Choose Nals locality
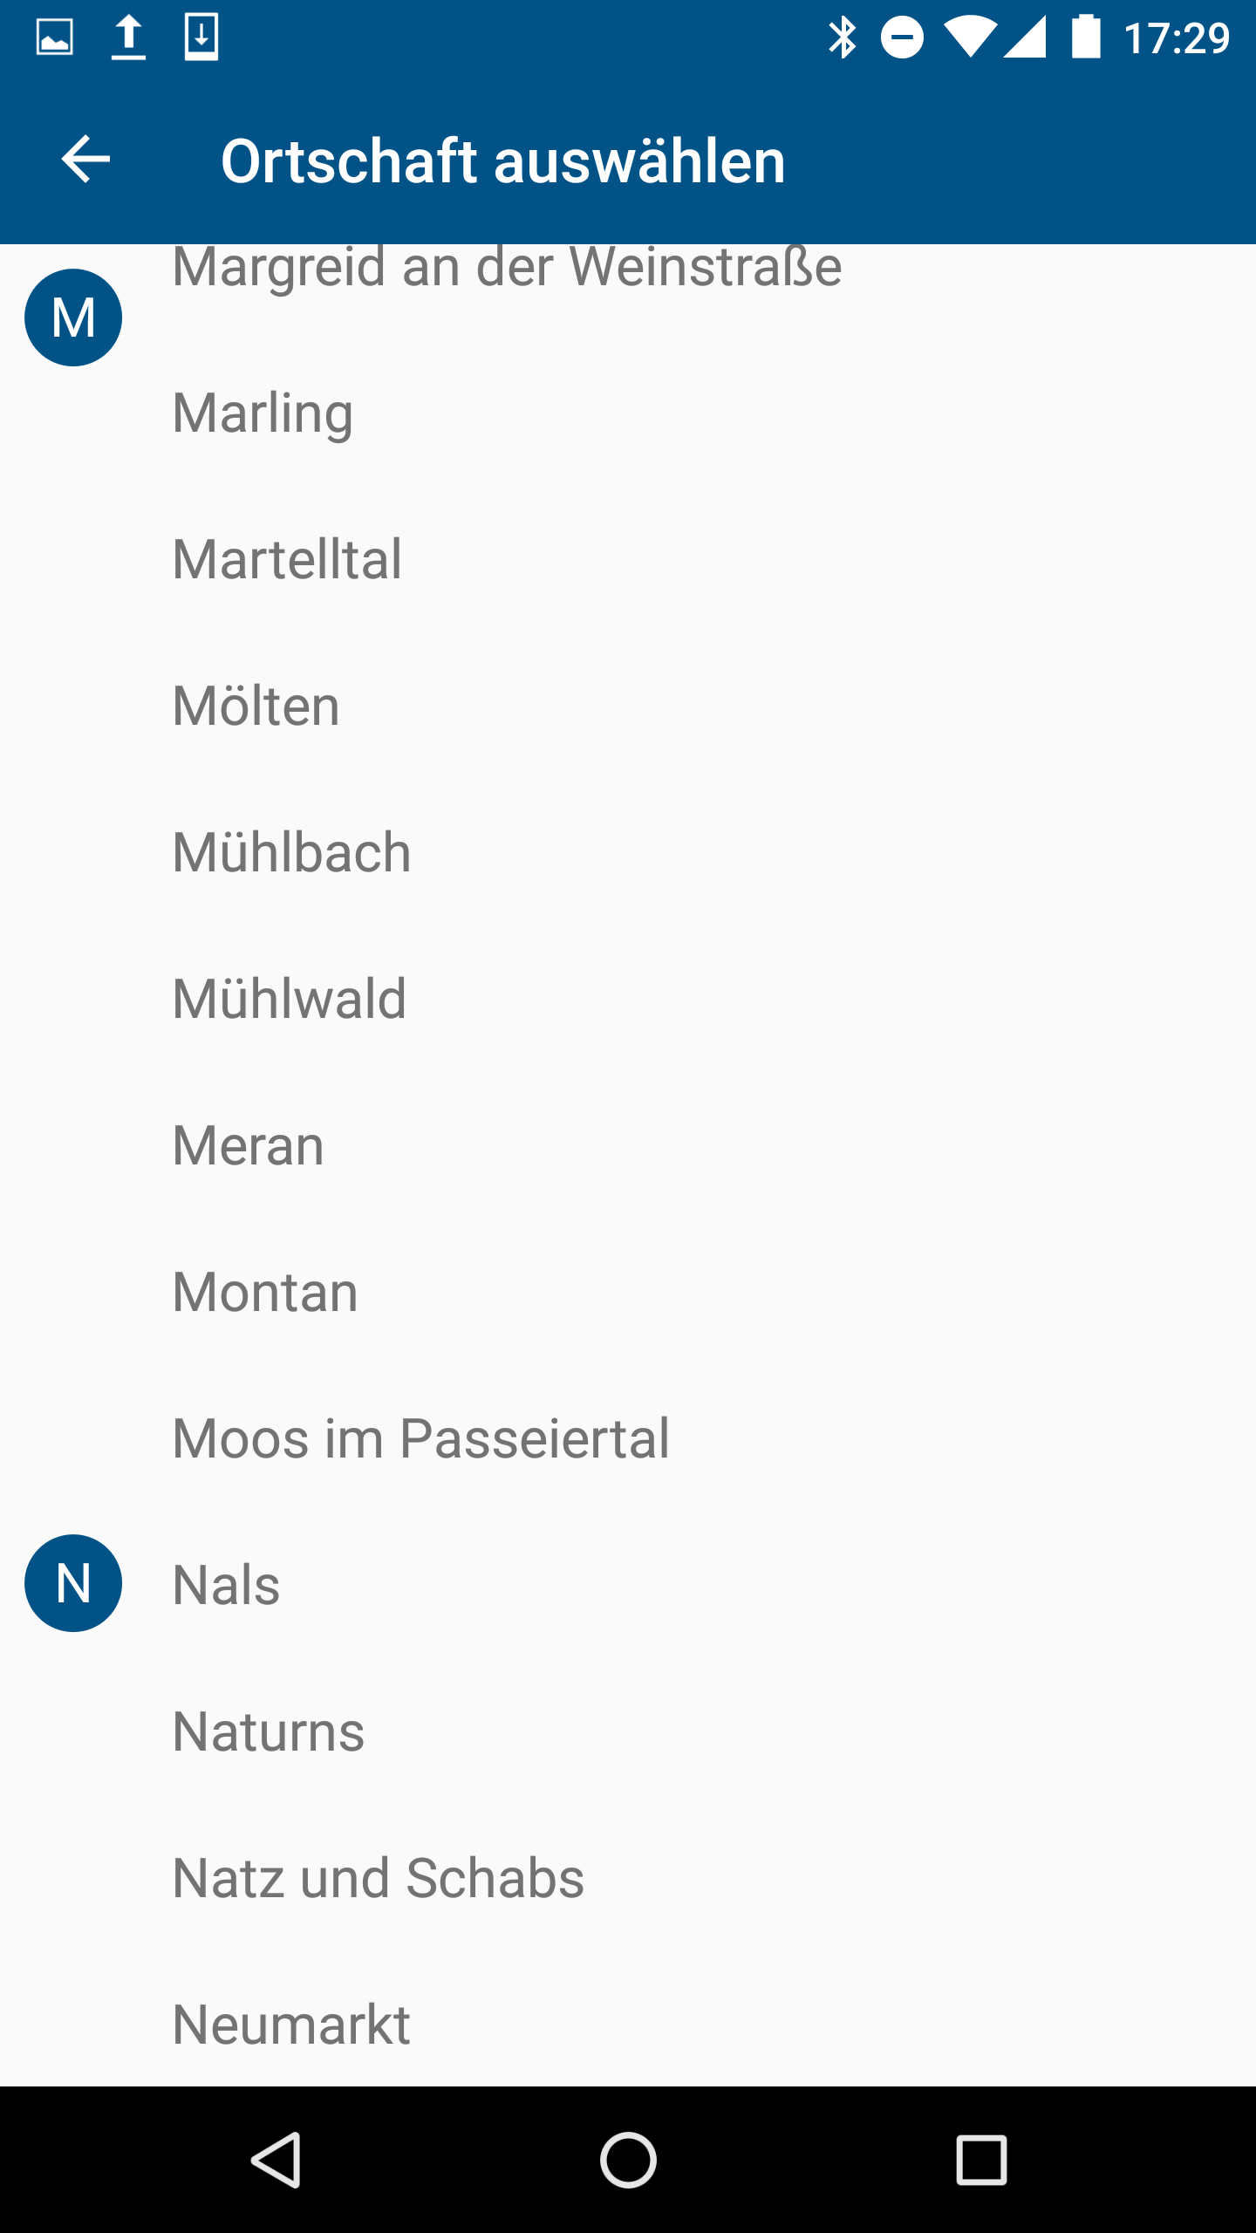Screen dimensions: 1256x2233 pyautogui.click(x=226, y=1585)
